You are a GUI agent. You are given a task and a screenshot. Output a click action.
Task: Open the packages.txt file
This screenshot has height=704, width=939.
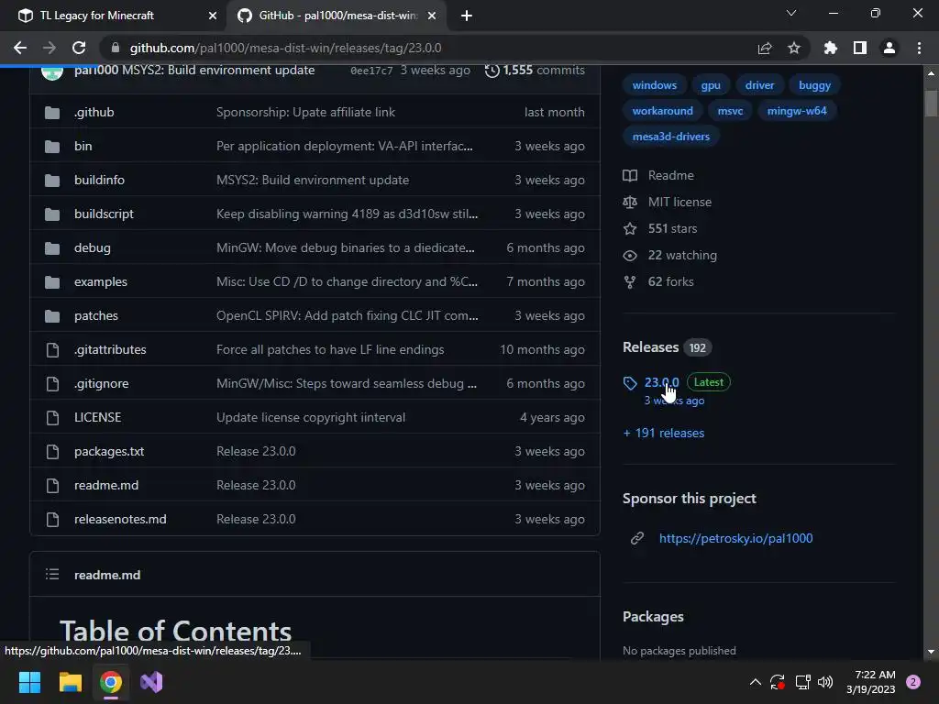click(109, 451)
